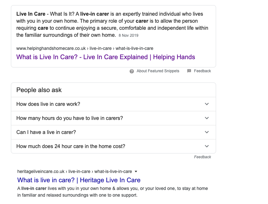Click the chevron for the 24 hour care cost question

(207, 146)
